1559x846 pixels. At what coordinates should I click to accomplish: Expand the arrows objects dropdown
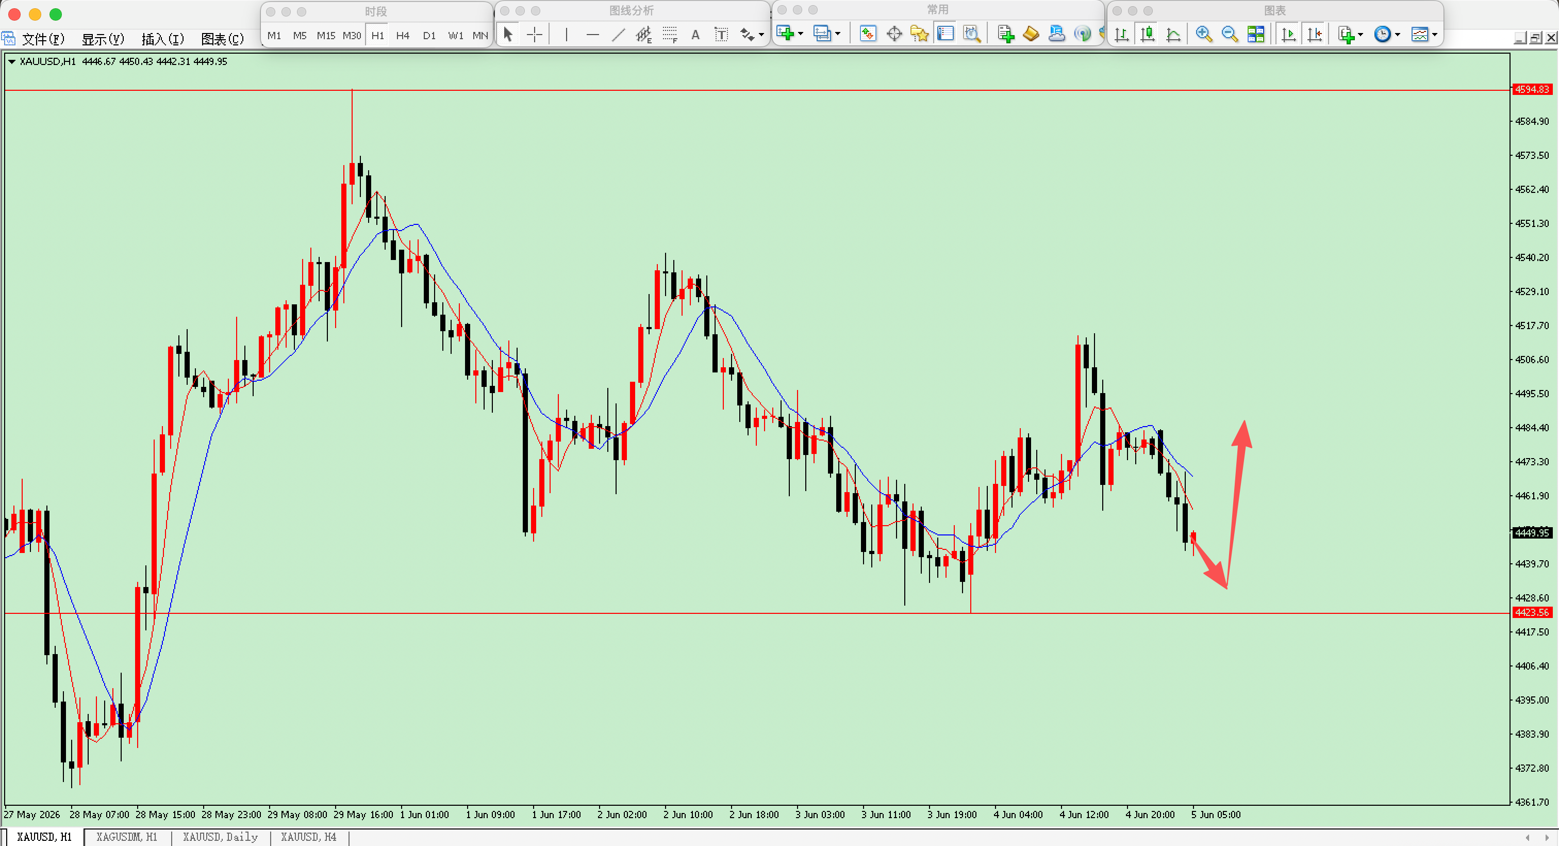tap(761, 35)
